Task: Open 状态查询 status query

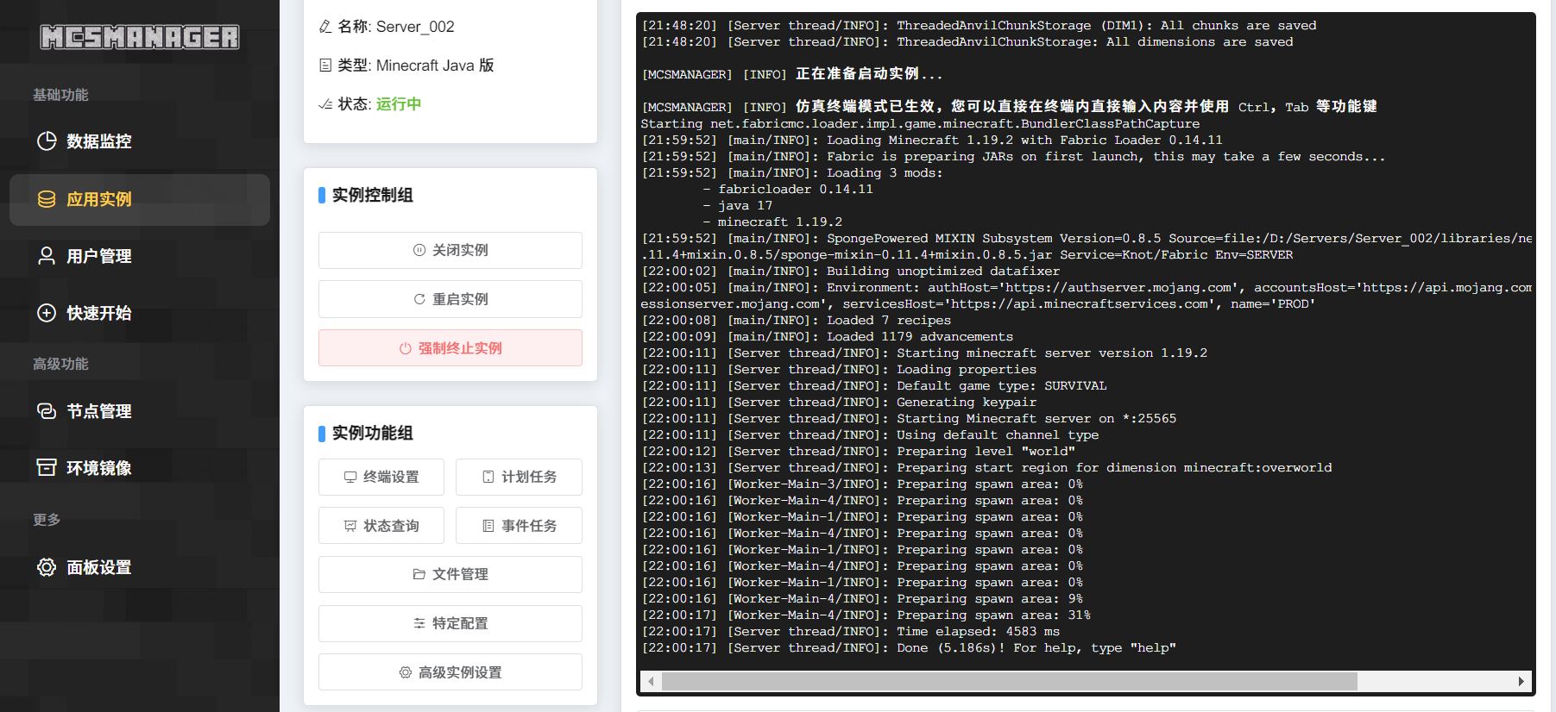Action: (381, 526)
